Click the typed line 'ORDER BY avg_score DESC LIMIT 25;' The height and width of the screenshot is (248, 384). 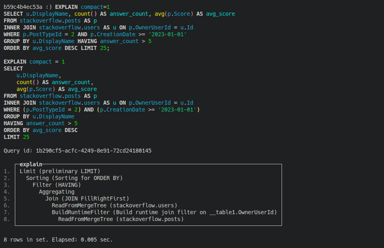click(x=57, y=48)
